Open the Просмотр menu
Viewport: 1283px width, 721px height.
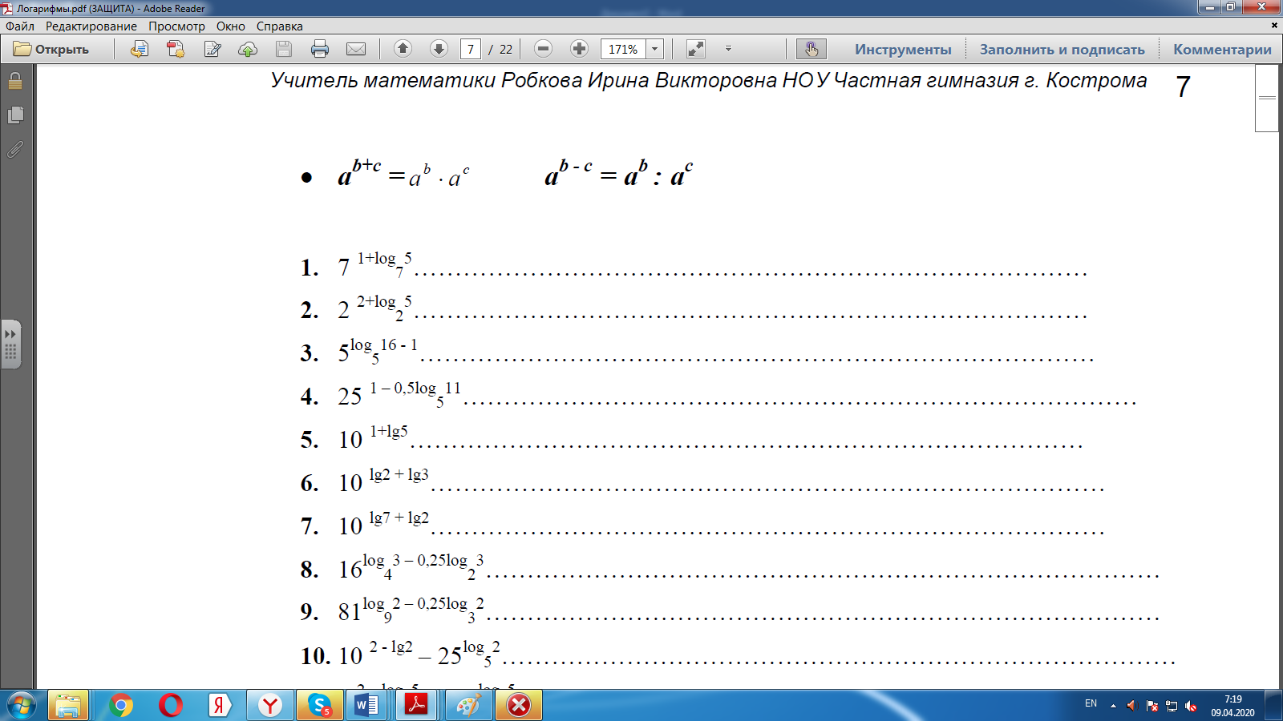[176, 26]
